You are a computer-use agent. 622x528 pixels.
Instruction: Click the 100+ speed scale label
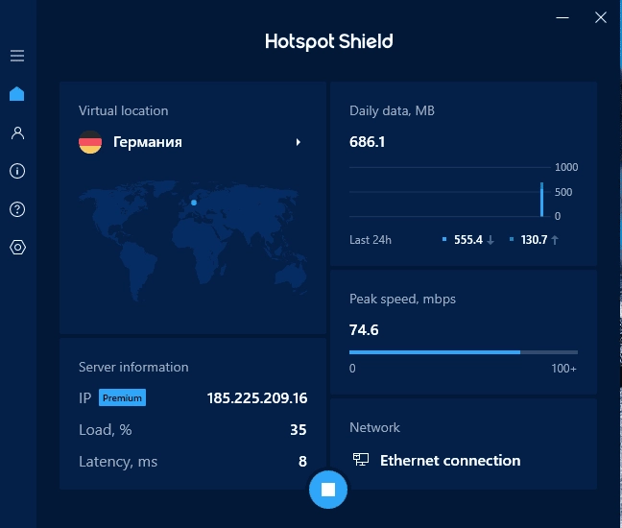click(x=563, y=369)
